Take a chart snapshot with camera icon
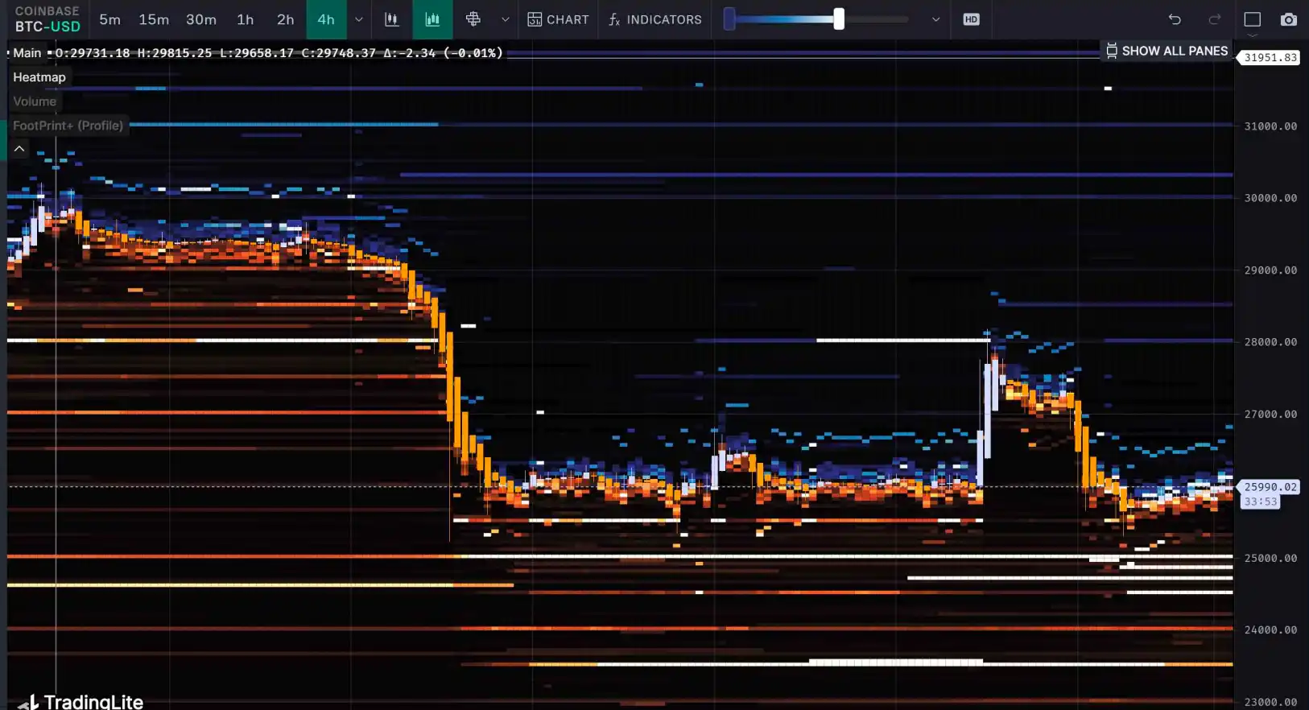Viewport: 1309px width, 710px height. point(1289,19)
